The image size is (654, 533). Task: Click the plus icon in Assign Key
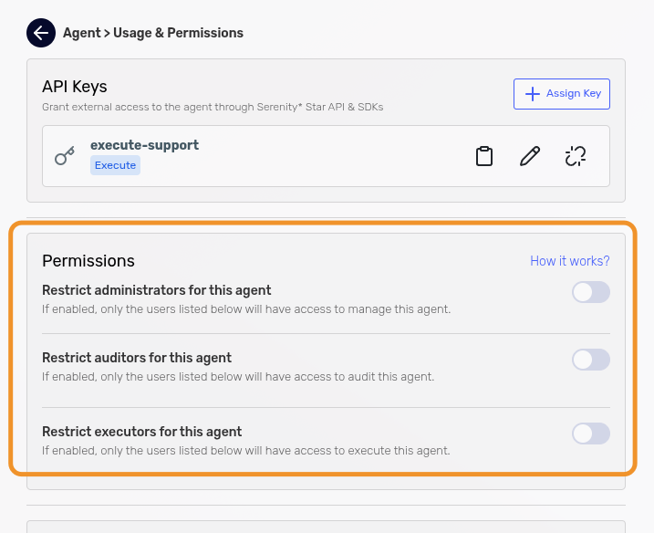click(x=531, y=94)
